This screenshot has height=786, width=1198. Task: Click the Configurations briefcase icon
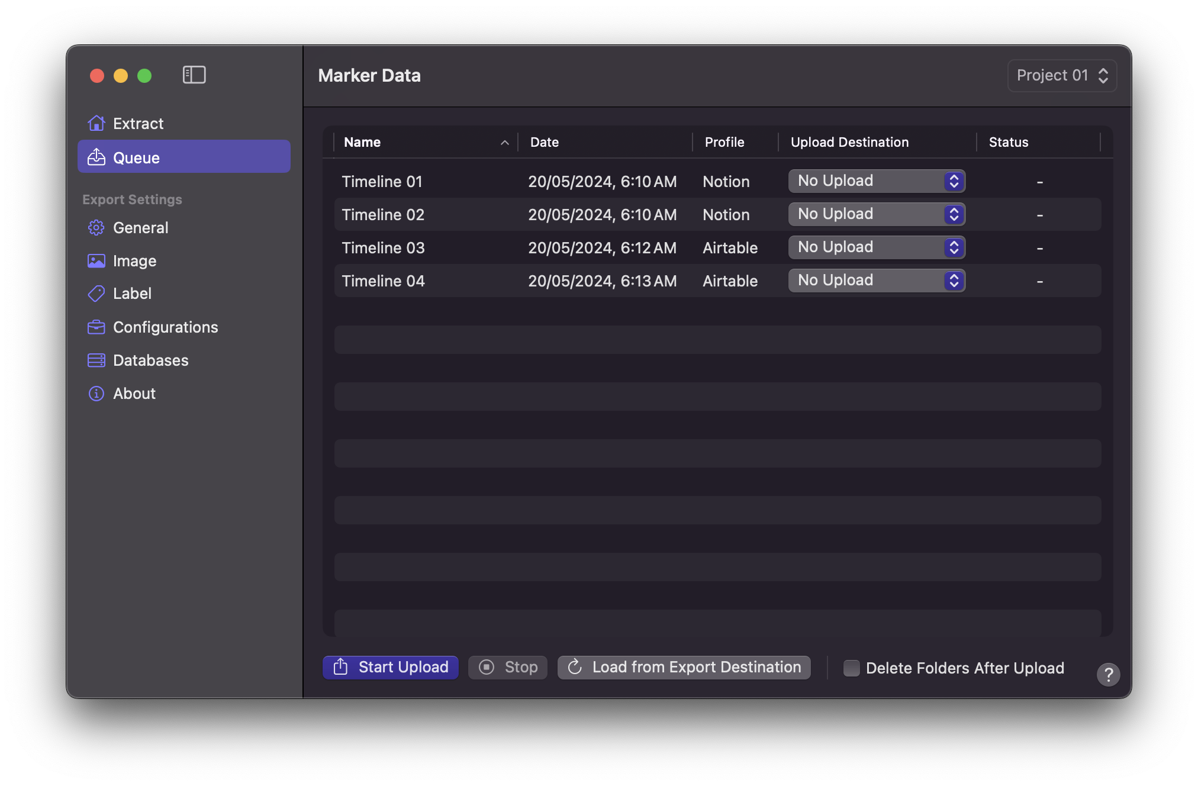pos(96,327)
